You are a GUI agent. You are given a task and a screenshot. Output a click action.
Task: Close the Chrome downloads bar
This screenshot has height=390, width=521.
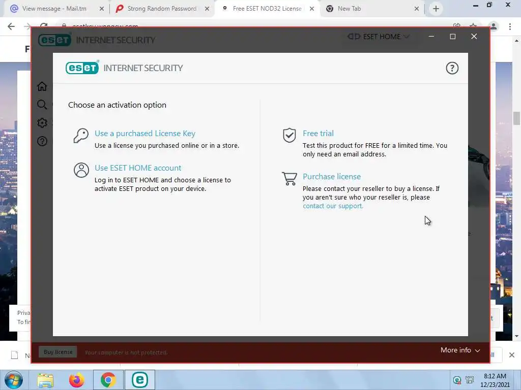pyautogui.click(x=512, y=355)
